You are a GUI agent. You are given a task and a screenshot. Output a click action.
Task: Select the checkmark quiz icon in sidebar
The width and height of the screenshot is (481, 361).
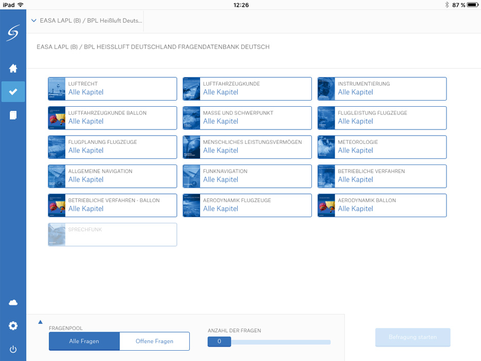point(13,91)
